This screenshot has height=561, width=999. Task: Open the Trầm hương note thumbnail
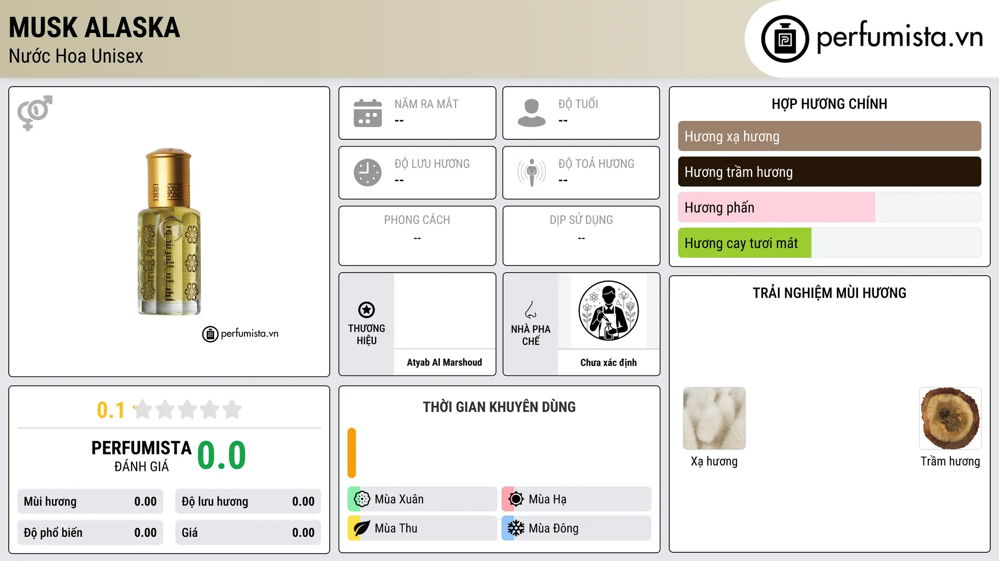point(950,418)
